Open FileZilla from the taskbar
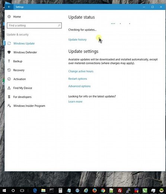The width and height of the screenshot is (166, 194). coord(120,191)
